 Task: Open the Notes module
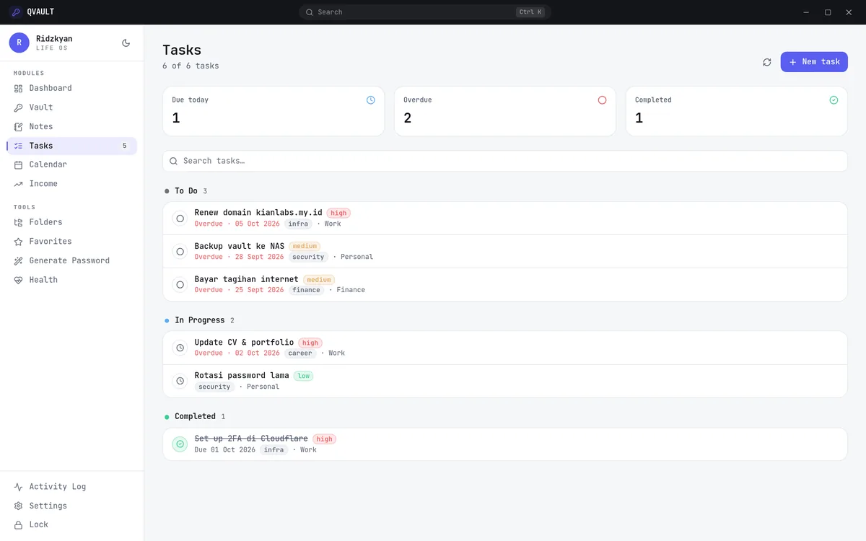pyautogui.click(x=72, y=126)
